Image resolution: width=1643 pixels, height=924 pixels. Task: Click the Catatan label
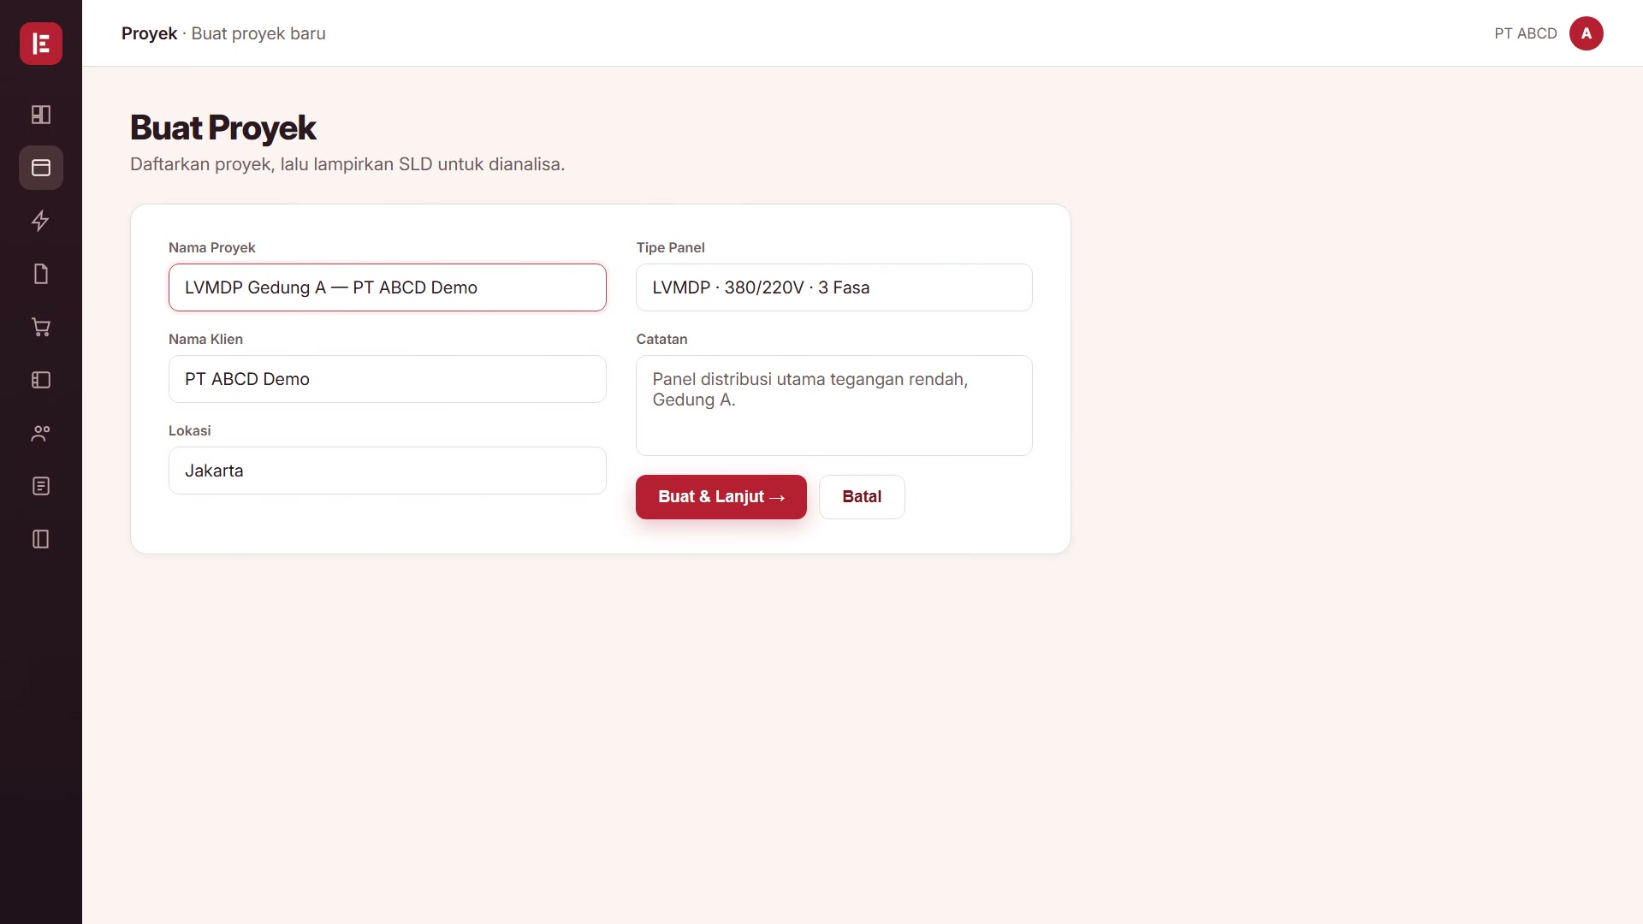661,340
